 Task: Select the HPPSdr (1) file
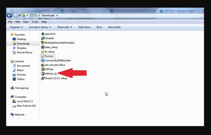tap(49, 74)
